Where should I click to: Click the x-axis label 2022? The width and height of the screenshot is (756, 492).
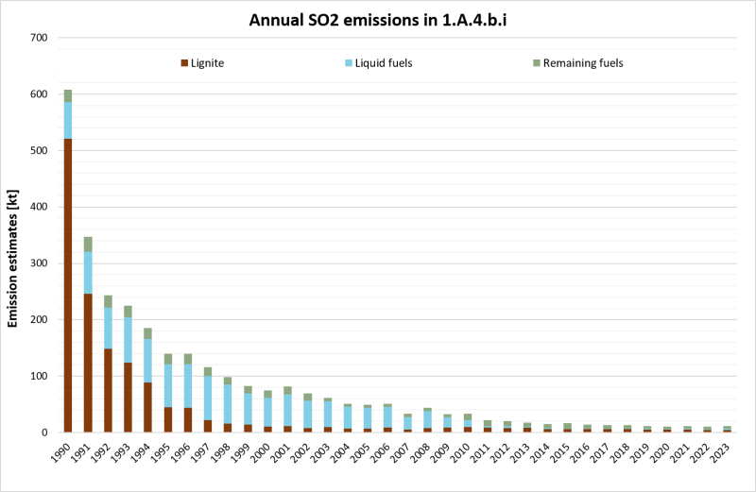(x=701, y=452)
